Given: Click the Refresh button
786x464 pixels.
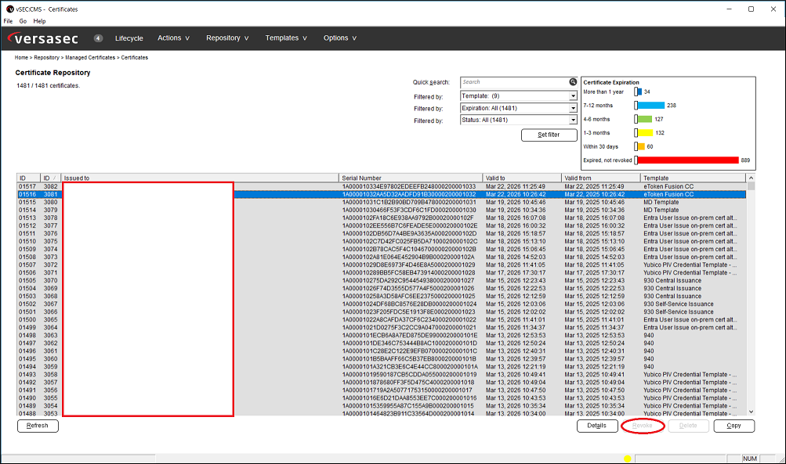Looking at the screenshot, I should pyautogui.click(x=38, y=426).
